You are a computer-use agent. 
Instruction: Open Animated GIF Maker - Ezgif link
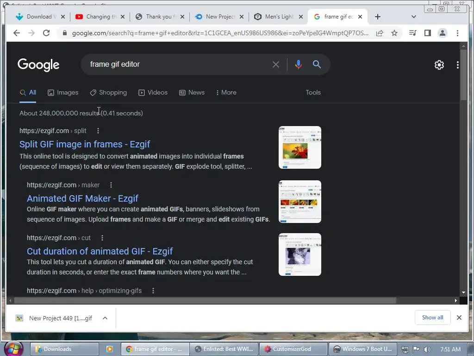tap(82, 198)
